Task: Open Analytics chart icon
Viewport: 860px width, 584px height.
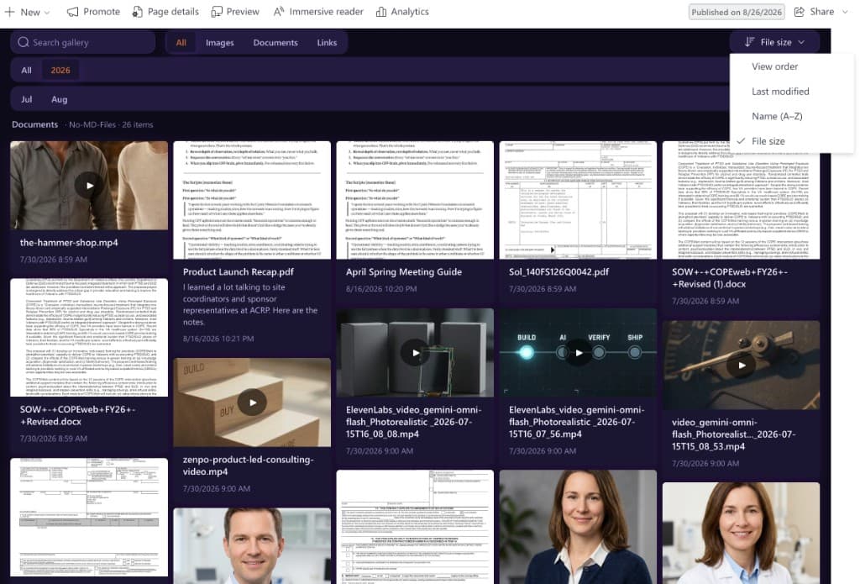Action: coord(381,12)
